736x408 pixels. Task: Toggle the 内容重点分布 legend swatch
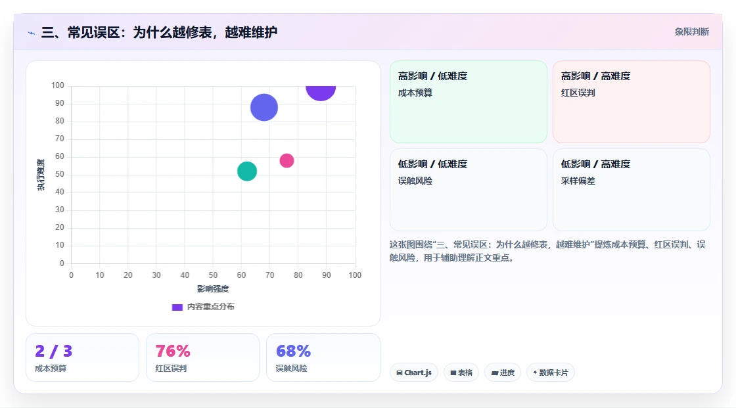coord(177,307)
